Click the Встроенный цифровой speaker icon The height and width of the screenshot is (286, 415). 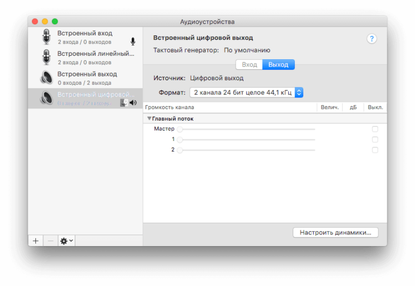pyautogui.click(x=46, y=98)
